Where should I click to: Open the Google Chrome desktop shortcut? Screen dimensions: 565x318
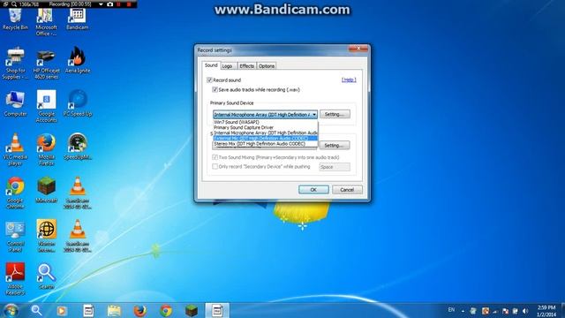pos(15,193)
